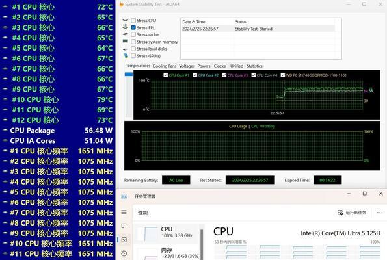
Task: Click the 性能 heading in Task Manager
Action: tap(143, 213)
